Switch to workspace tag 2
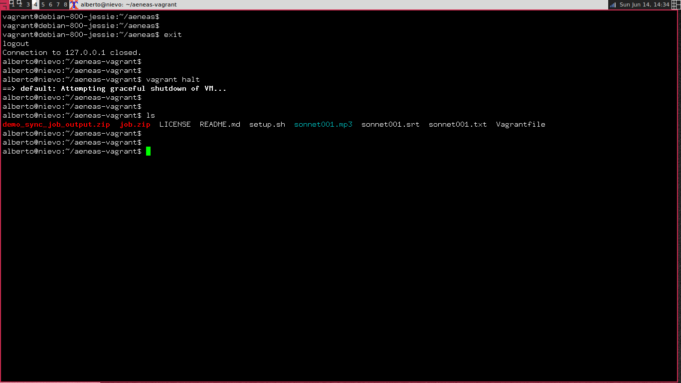 pyautogui.click(x=20, y=4)
